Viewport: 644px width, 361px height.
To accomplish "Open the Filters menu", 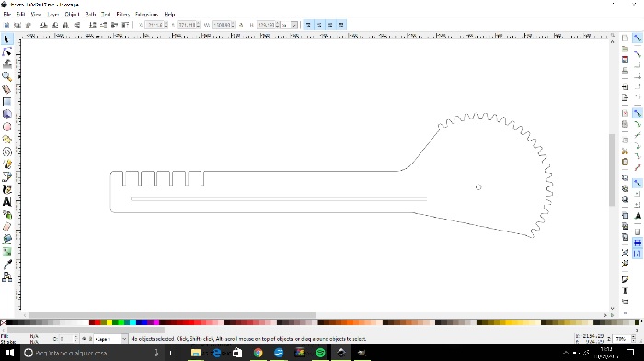I will (123, 14).
